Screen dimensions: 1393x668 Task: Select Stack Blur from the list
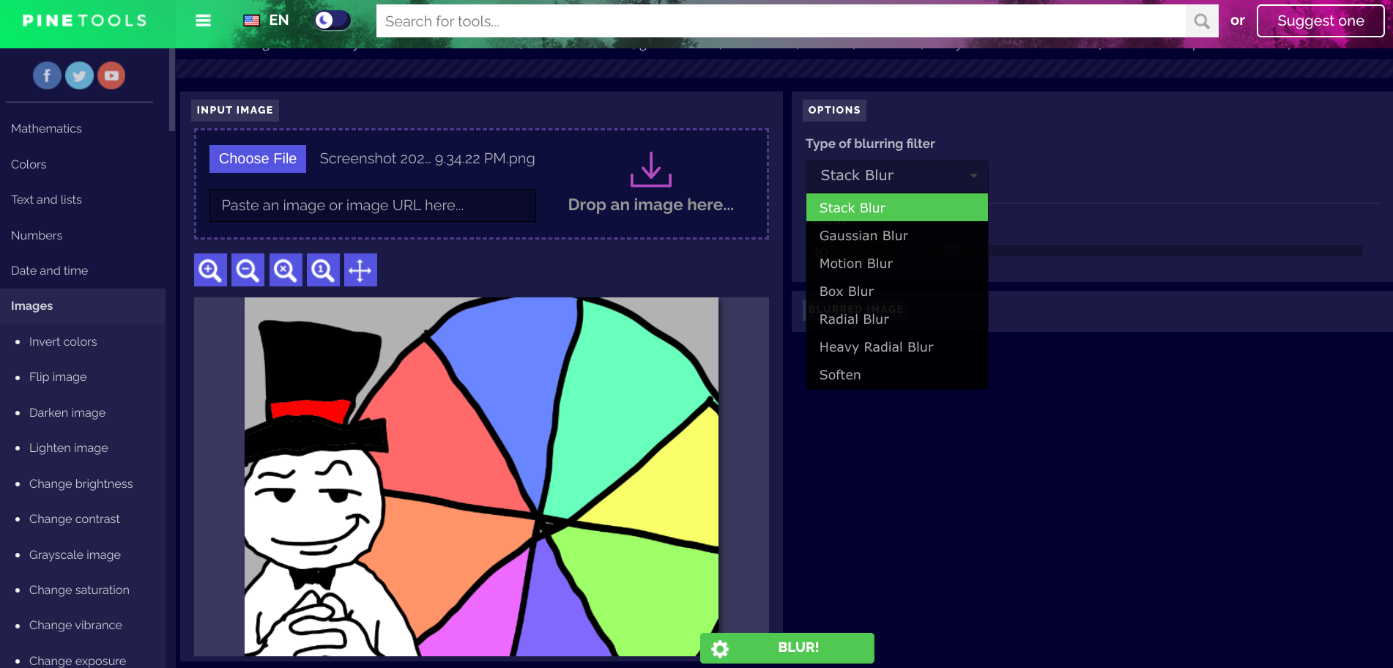click(897, 207)
